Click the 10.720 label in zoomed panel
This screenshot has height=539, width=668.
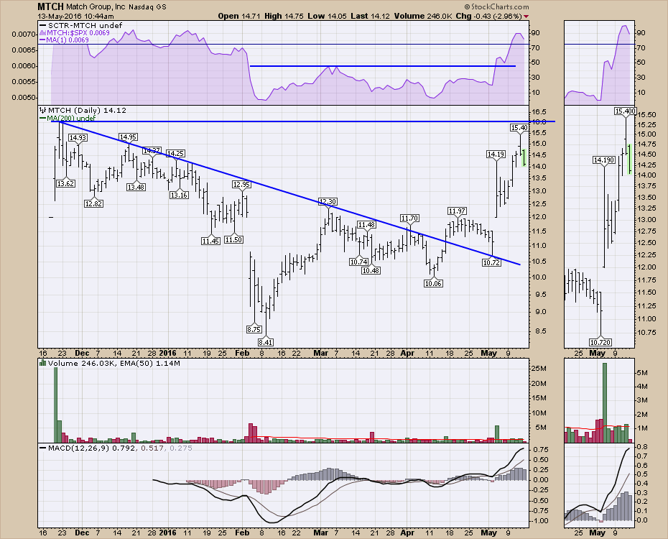[600, 342]
